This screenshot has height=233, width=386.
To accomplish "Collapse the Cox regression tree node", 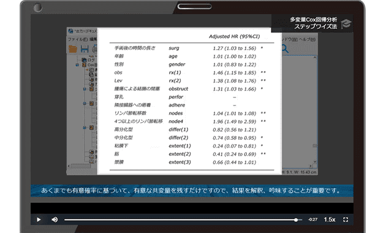I will point(77,65).
